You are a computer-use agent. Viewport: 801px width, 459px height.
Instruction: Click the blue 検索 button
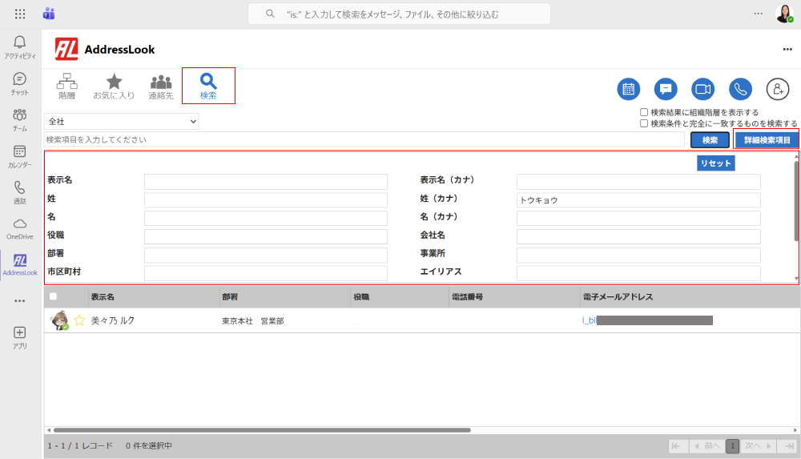pyautogui.click(x=710, y=140)
